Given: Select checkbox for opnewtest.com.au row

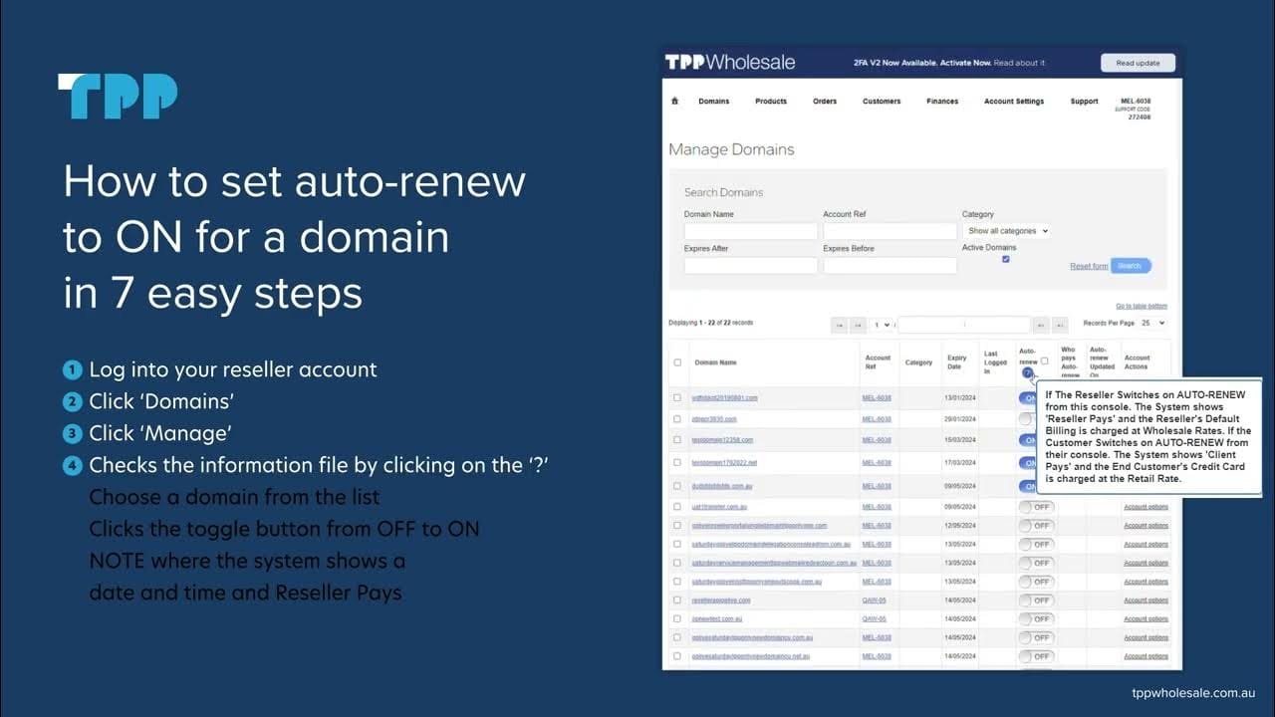Looking at the screenshot, I should pos(677,618).
